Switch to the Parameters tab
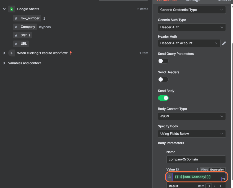The width and height of the screenshot is (233, 188). [167, 1]
